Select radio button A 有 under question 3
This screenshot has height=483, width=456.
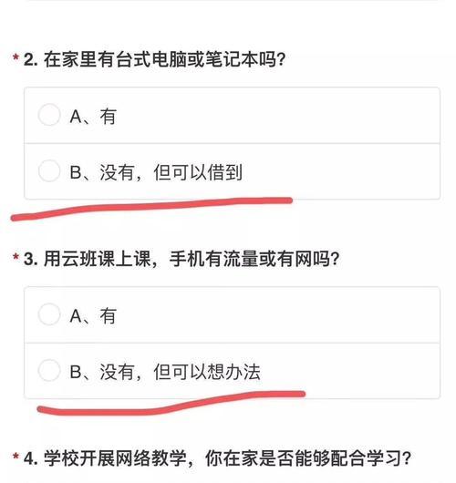(49, 314)
